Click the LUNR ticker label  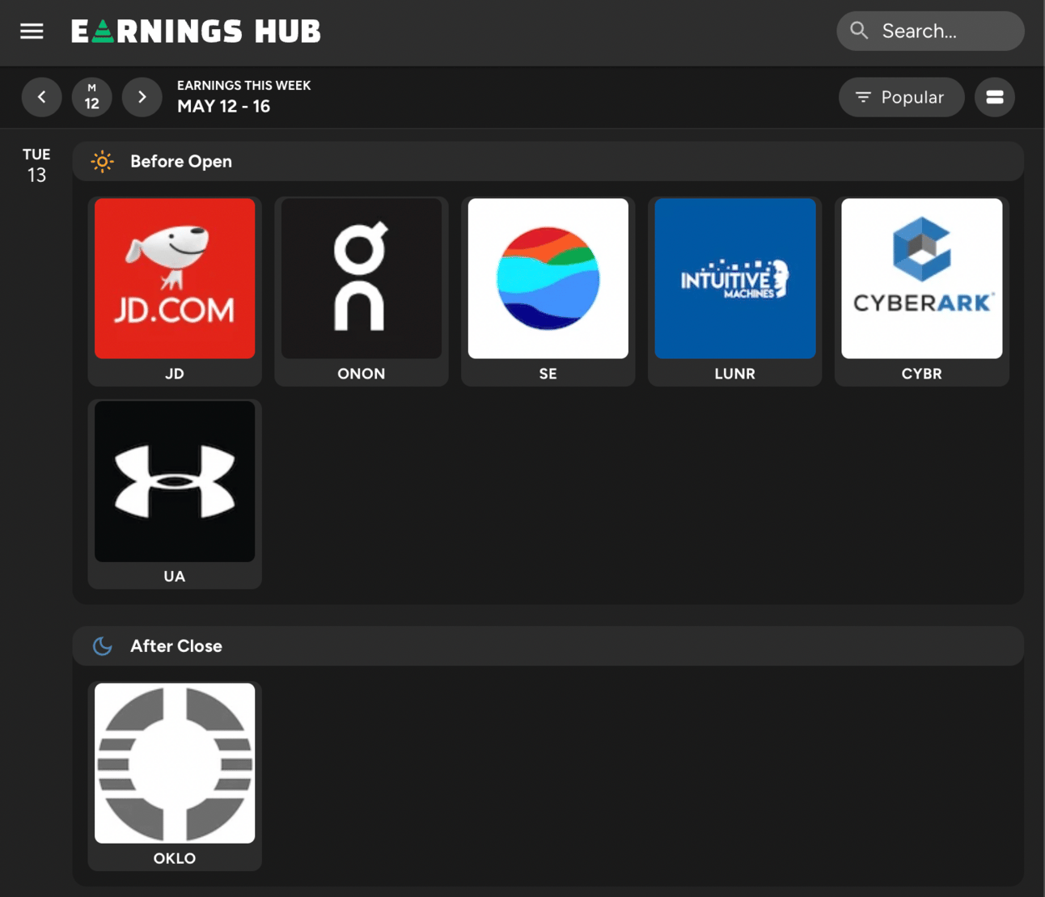[x=735, y=374]
